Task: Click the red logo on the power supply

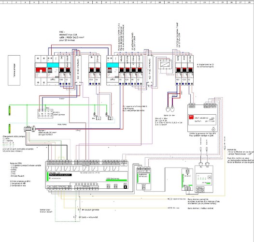Action: [191, 117]
